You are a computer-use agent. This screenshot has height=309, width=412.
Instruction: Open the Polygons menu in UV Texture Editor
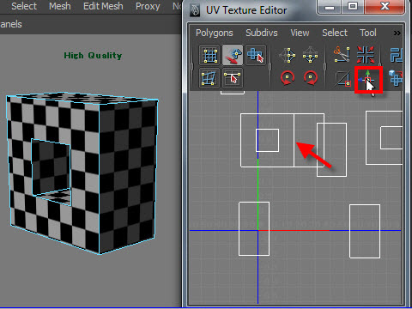tap(215, 33)
